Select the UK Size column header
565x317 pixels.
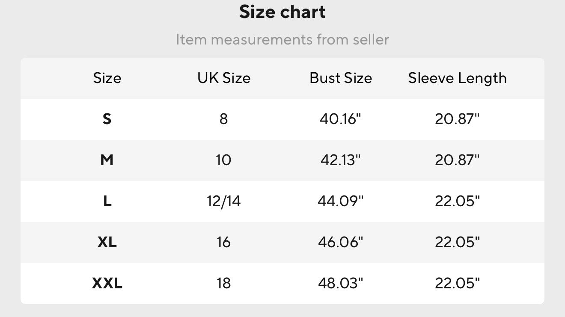(224, 78)
